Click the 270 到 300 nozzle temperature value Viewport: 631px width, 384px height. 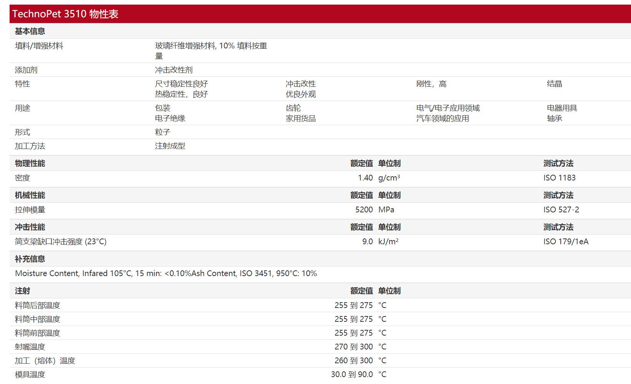(x=354, y=347)
